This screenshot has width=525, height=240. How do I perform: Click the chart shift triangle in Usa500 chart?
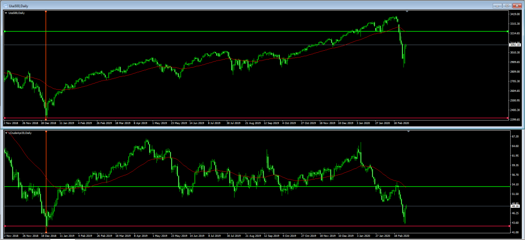[408, 12]
